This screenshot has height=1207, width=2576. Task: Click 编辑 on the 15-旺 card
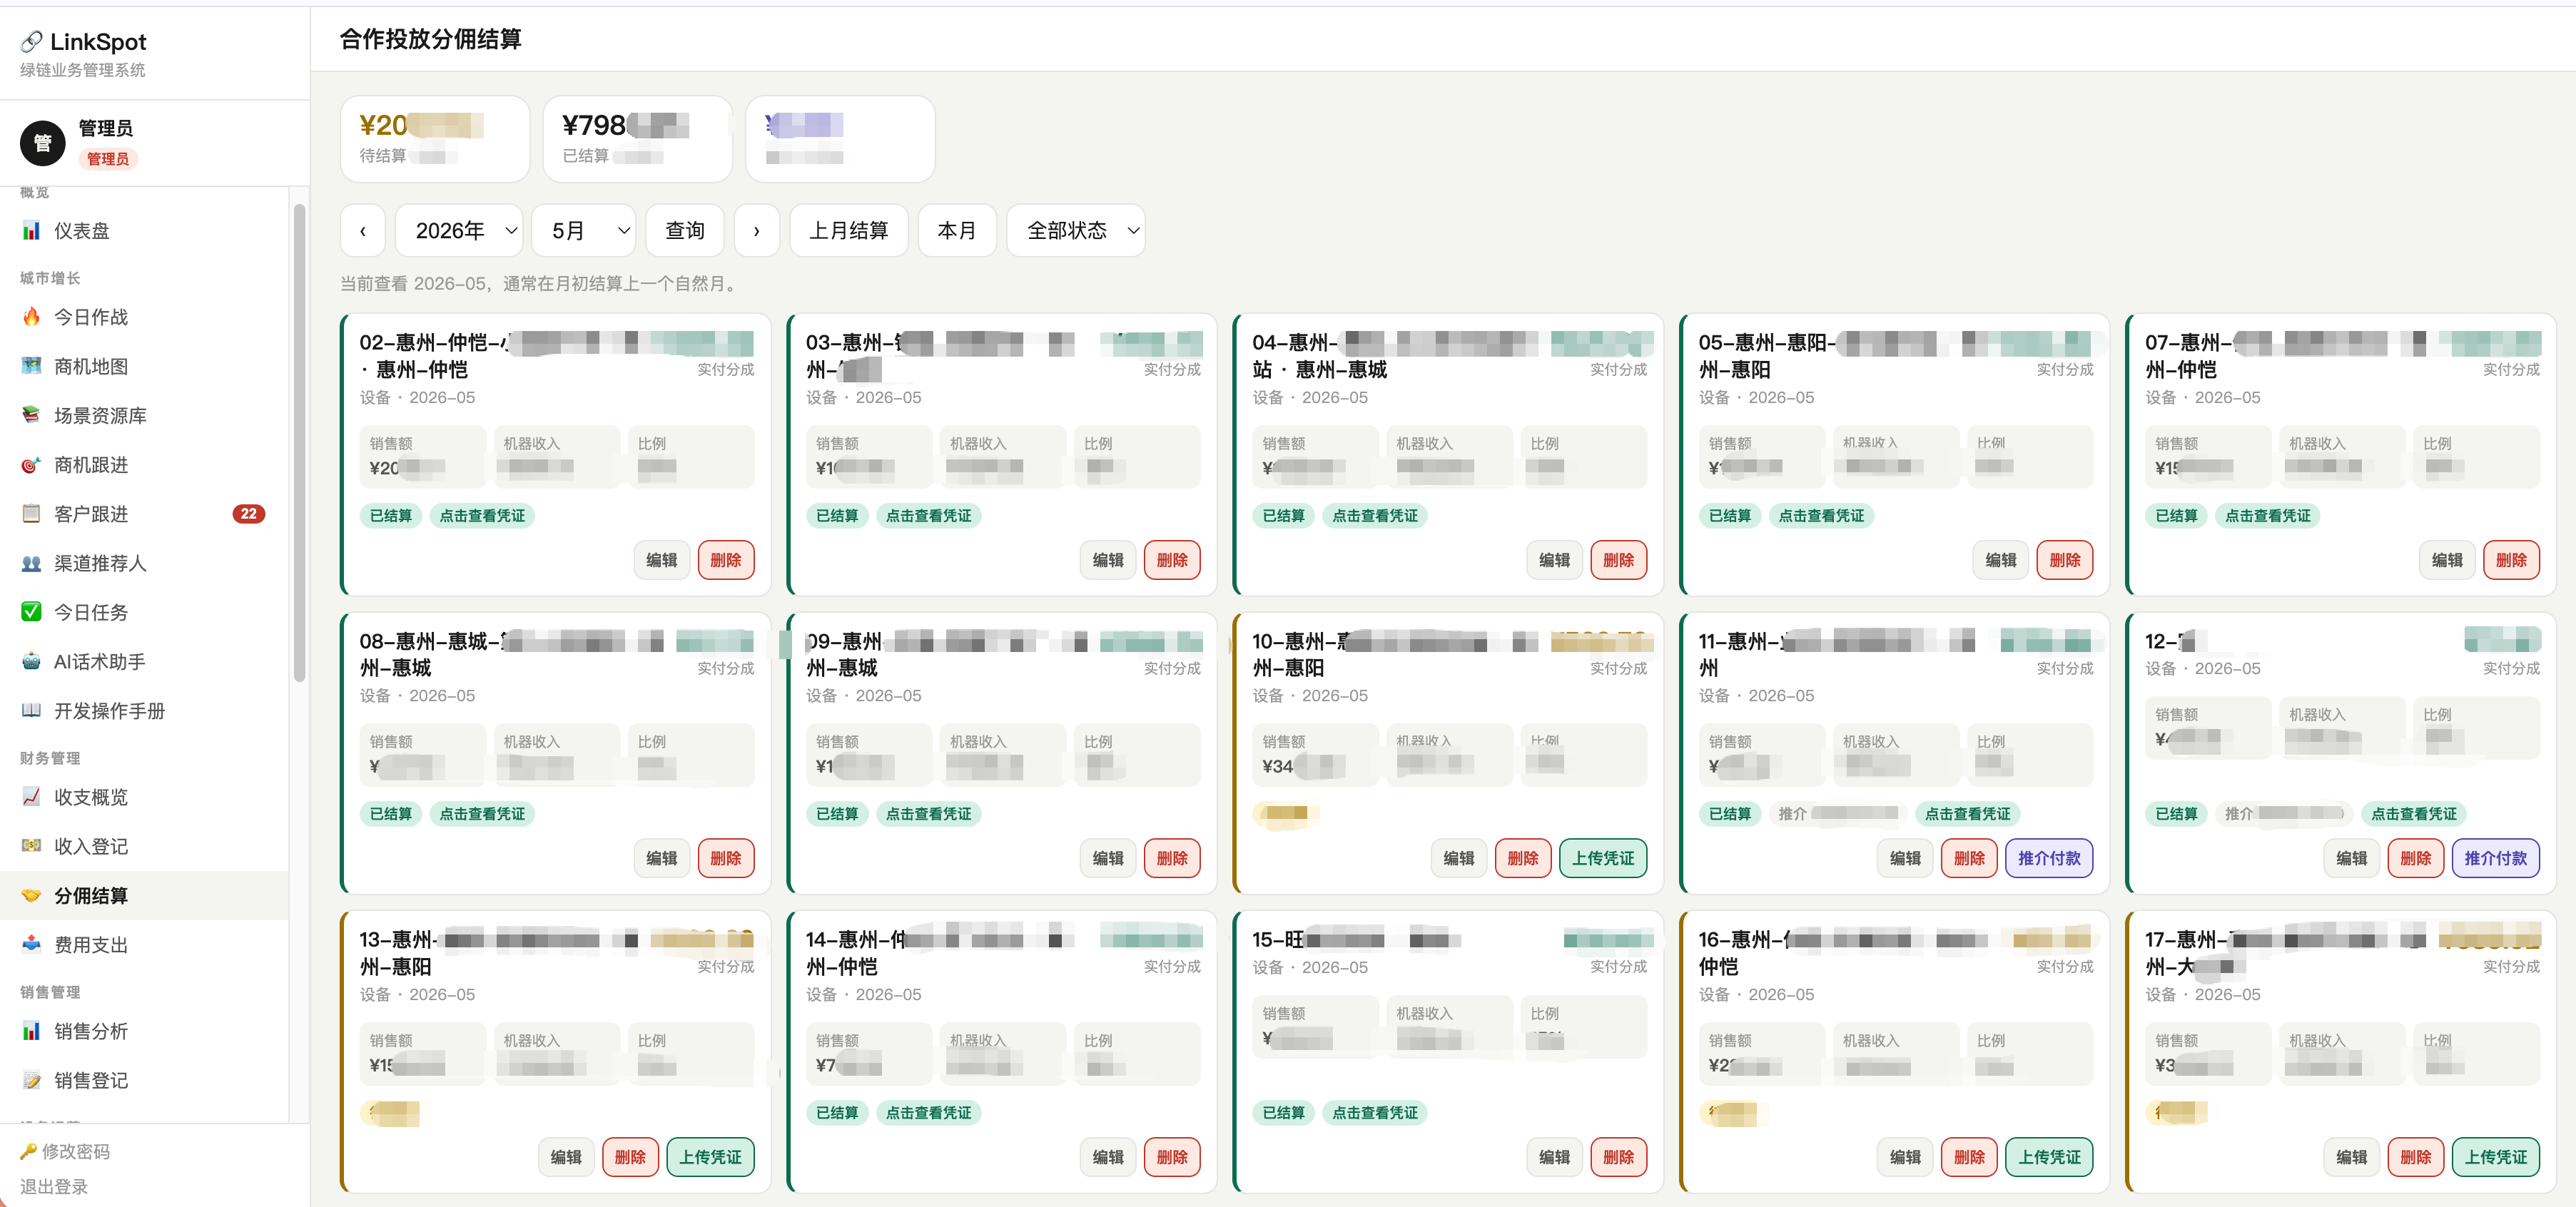coord(1554,1157)
